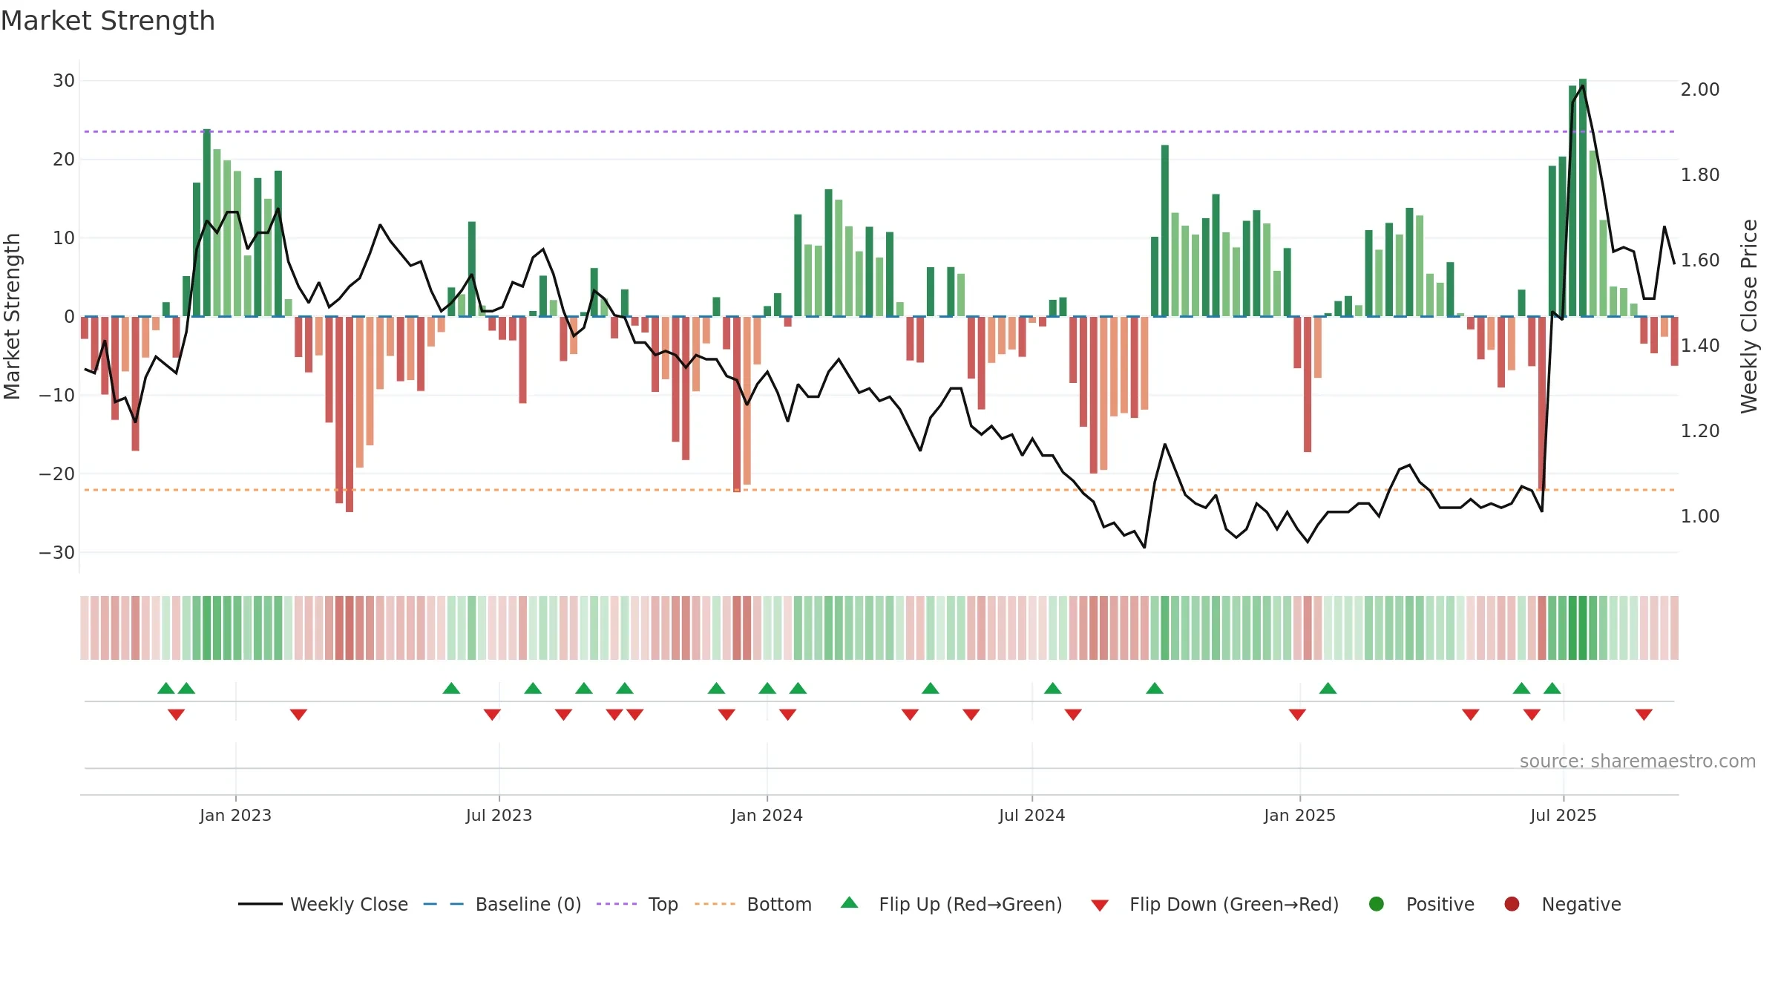Viewport: 1781px width, 1002px height.
Task: Click the Jan 2023 x-axis label
Action: (235, 815)
